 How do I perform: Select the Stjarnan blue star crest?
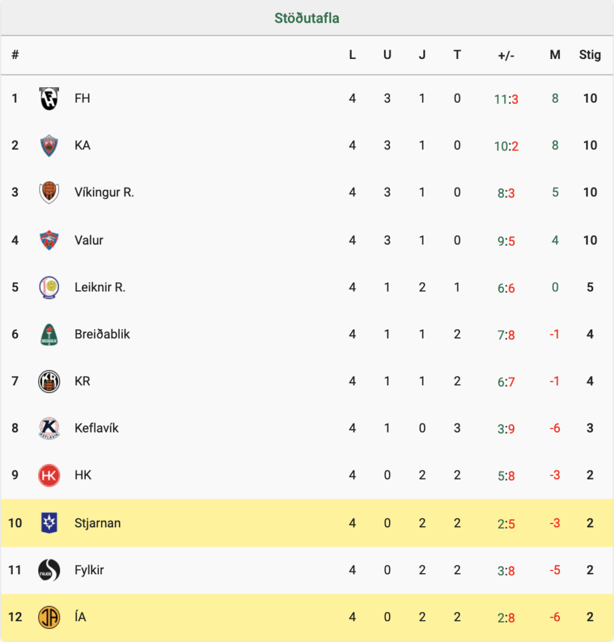click(49, 523)
